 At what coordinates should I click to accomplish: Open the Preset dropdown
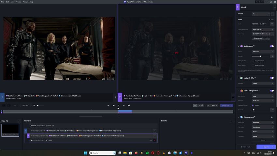261,14
